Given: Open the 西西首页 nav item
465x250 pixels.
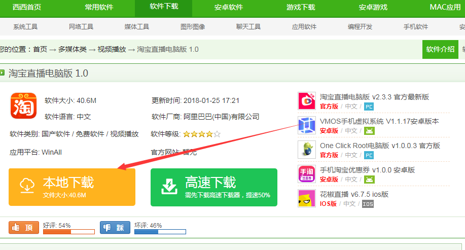Looking at the screenshot, I should point(27,7).
